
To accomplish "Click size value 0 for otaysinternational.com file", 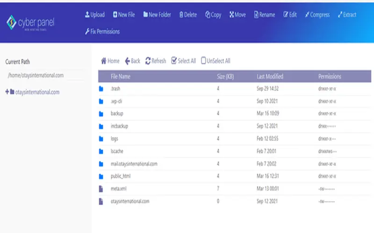I will [x=218, y=201].
